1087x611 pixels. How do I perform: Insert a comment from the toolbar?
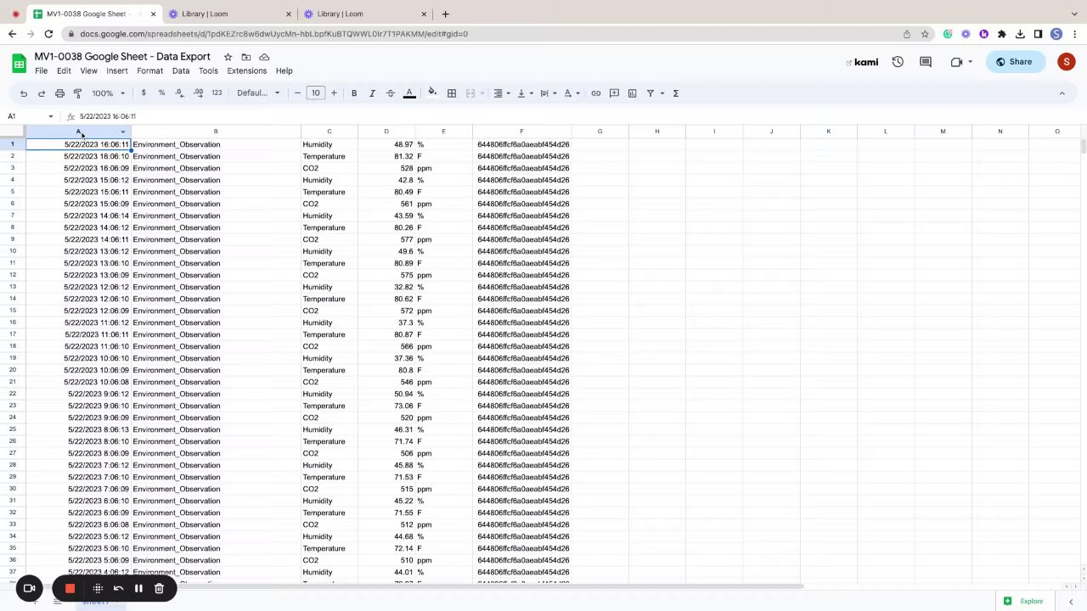point(614,93)
